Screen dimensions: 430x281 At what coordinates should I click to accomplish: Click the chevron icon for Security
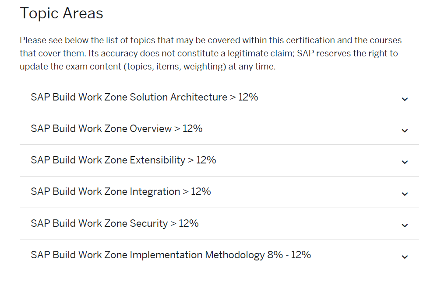coord(405,225)
